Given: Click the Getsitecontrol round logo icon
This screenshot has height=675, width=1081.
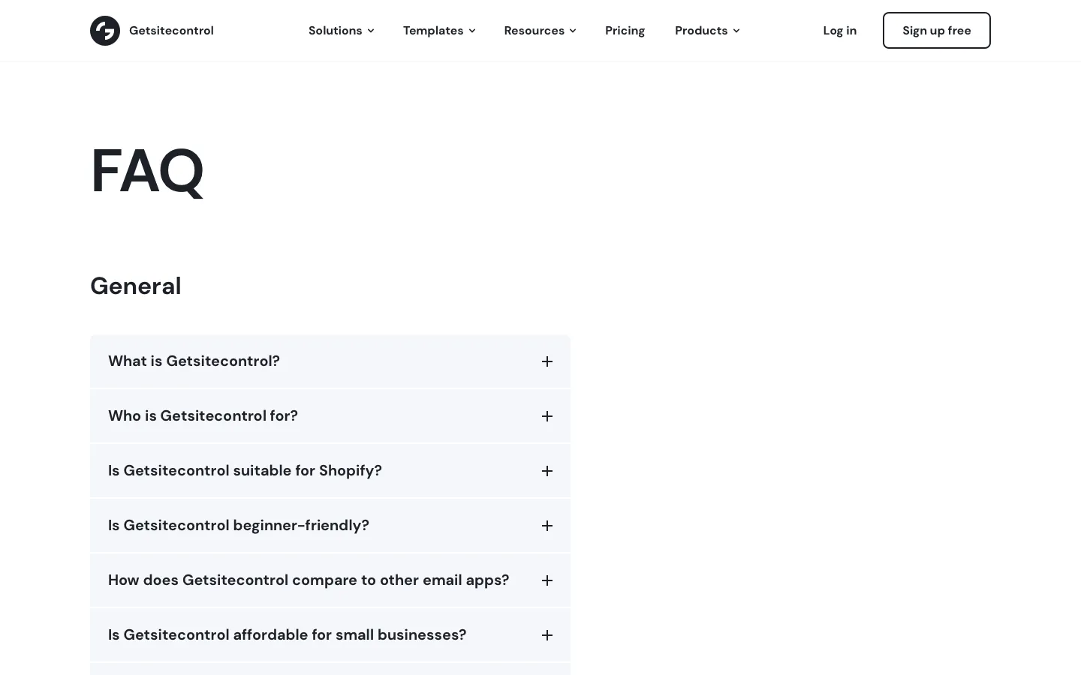Looking at the screenshot, I should pos(105,31).
